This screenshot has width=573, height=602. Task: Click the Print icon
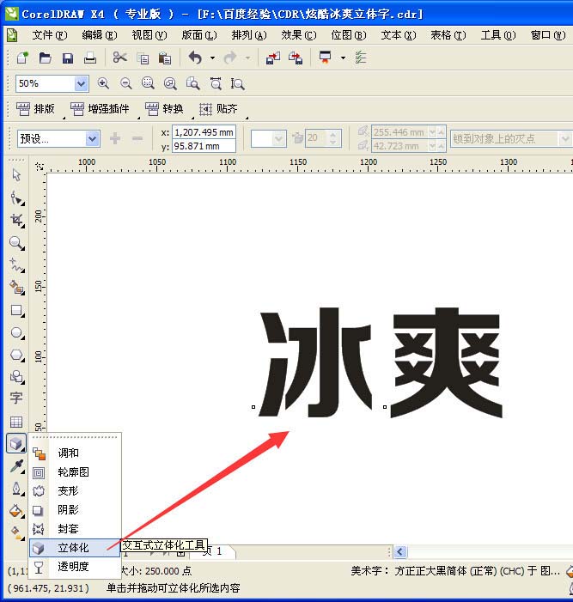click(90, 58)
